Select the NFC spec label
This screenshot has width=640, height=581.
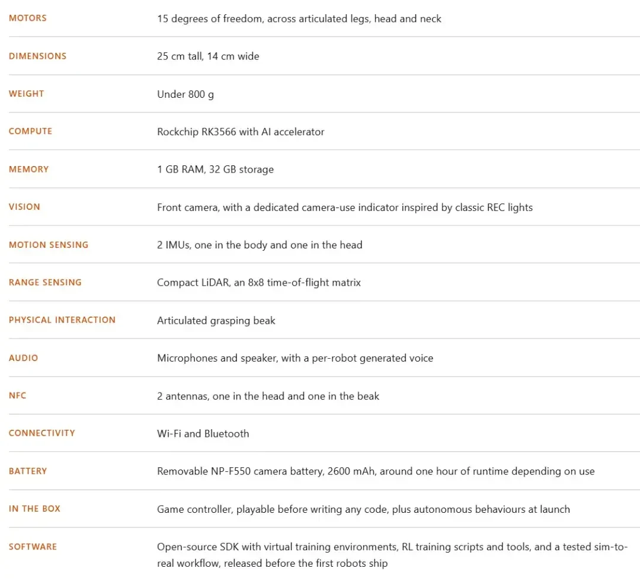coord(18,395)
